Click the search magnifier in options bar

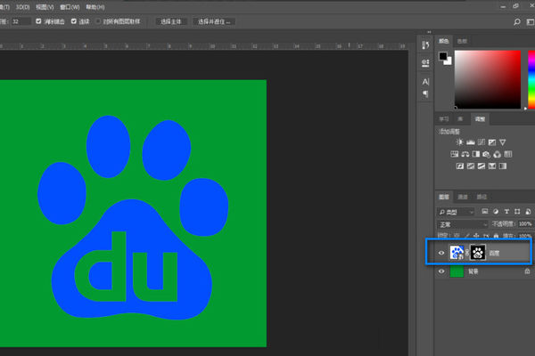tap(517, 21)
